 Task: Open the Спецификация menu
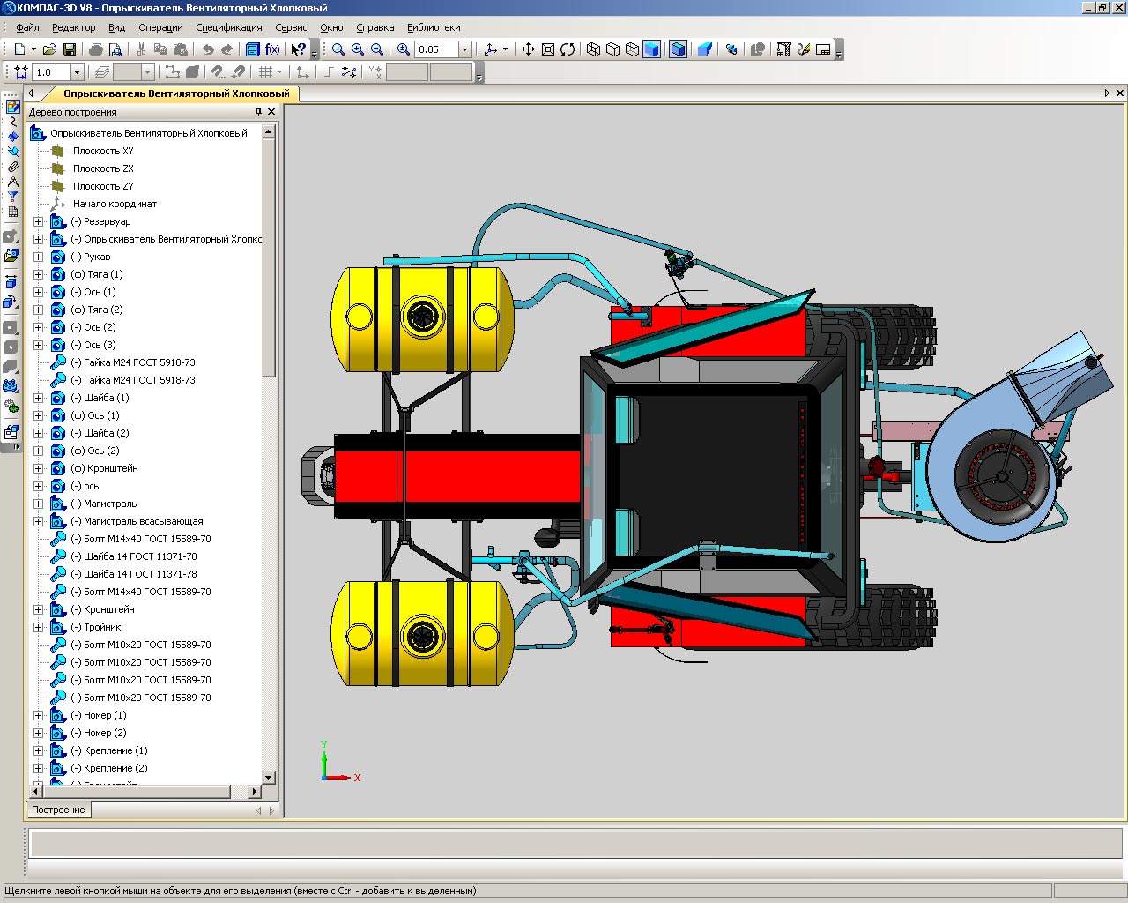228,27
